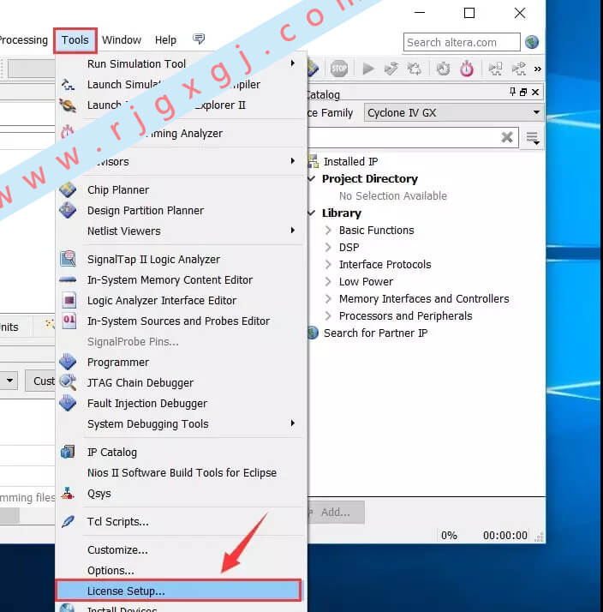Open the Window menu
This screenshot has height=612, width=603.
[122, 40]
